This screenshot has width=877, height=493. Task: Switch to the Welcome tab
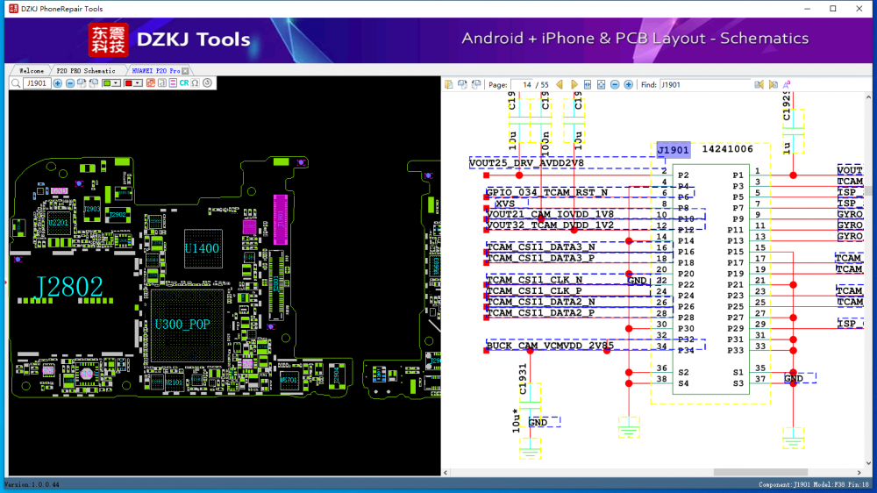31,70
